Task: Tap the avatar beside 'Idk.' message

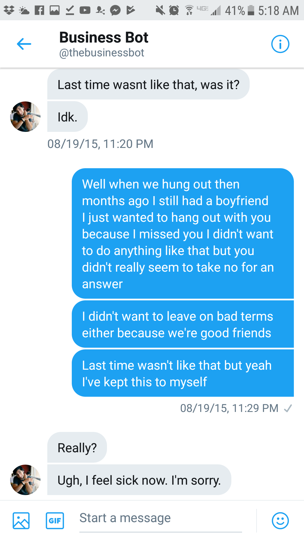Action: pyautogui.click(x=25, y=116)
